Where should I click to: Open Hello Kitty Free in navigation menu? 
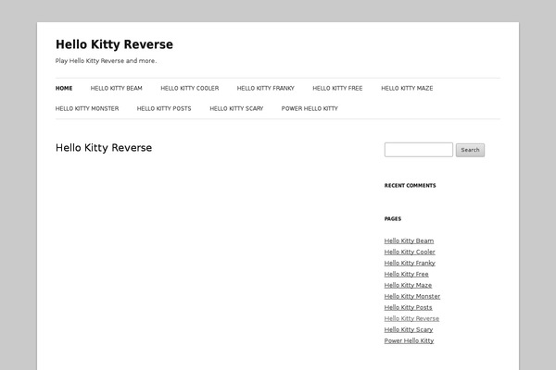337,88
